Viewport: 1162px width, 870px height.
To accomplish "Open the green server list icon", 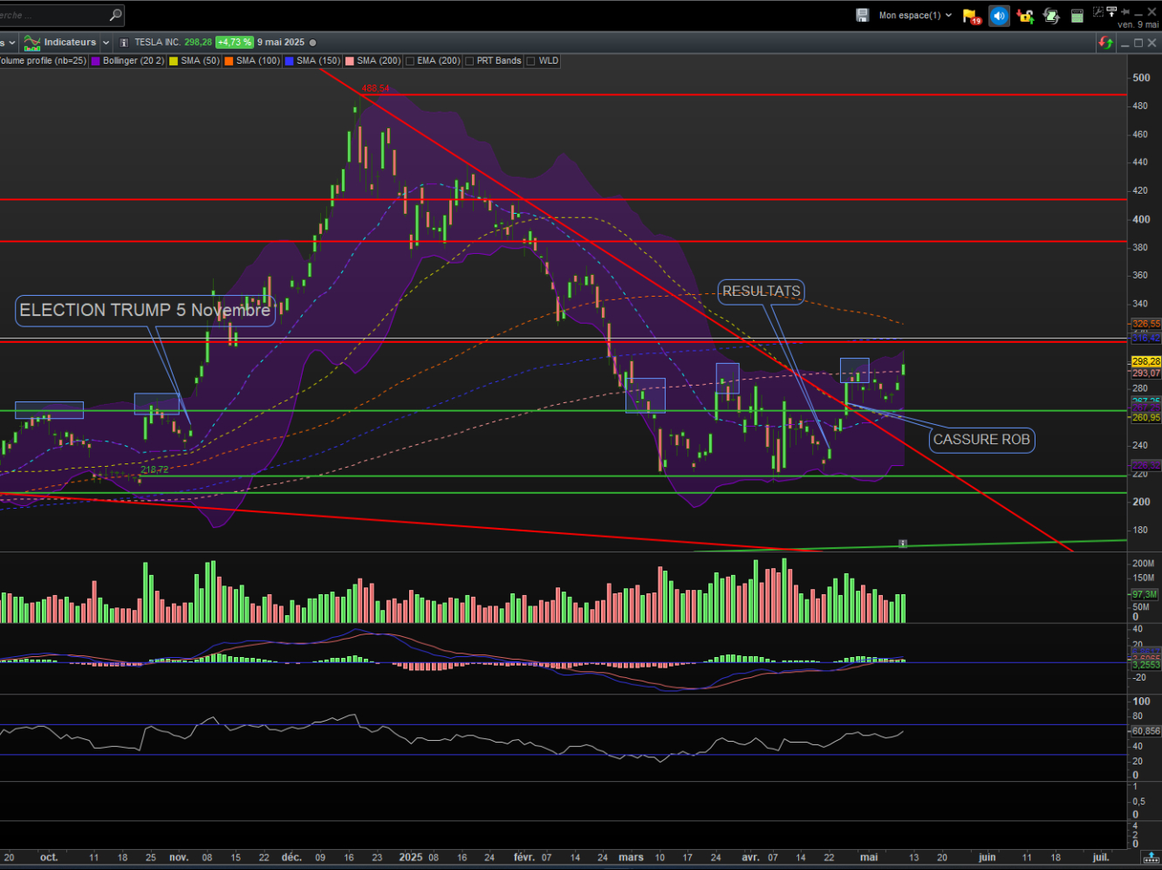I will coord(1077,16).
